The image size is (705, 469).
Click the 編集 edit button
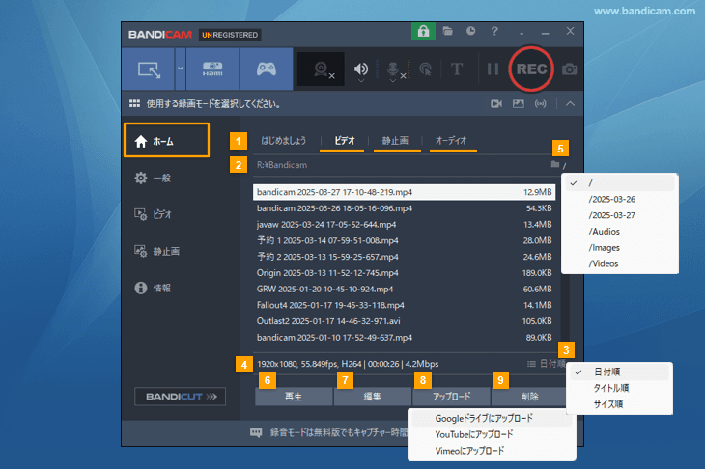click(372, 397)
